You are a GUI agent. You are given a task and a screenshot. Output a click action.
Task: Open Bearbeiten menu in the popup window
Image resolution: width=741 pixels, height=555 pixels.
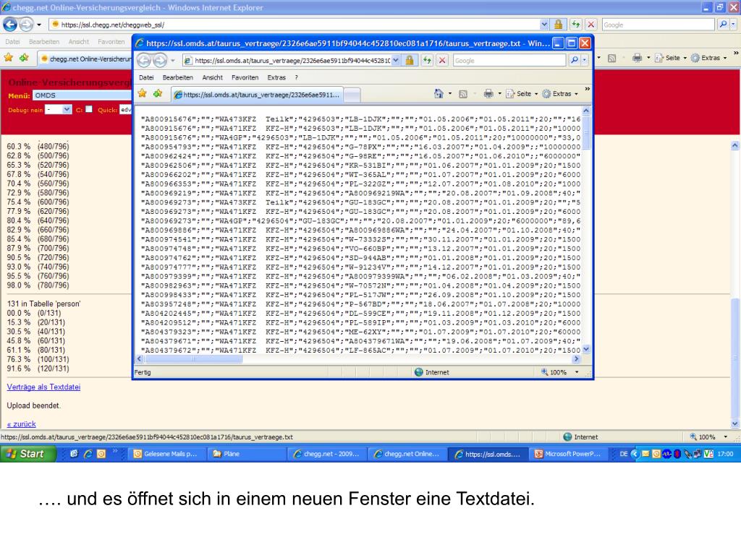178,77
